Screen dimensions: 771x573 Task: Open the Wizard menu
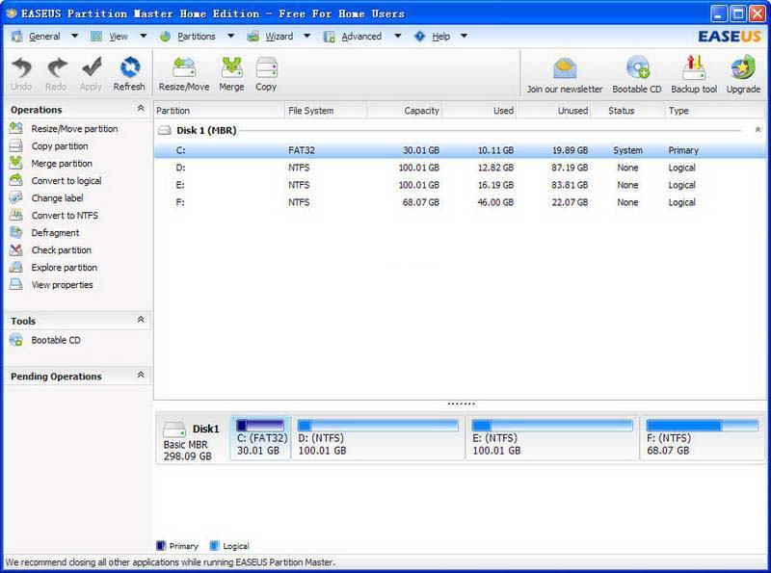pyautogui.click(x=279, y=37)
